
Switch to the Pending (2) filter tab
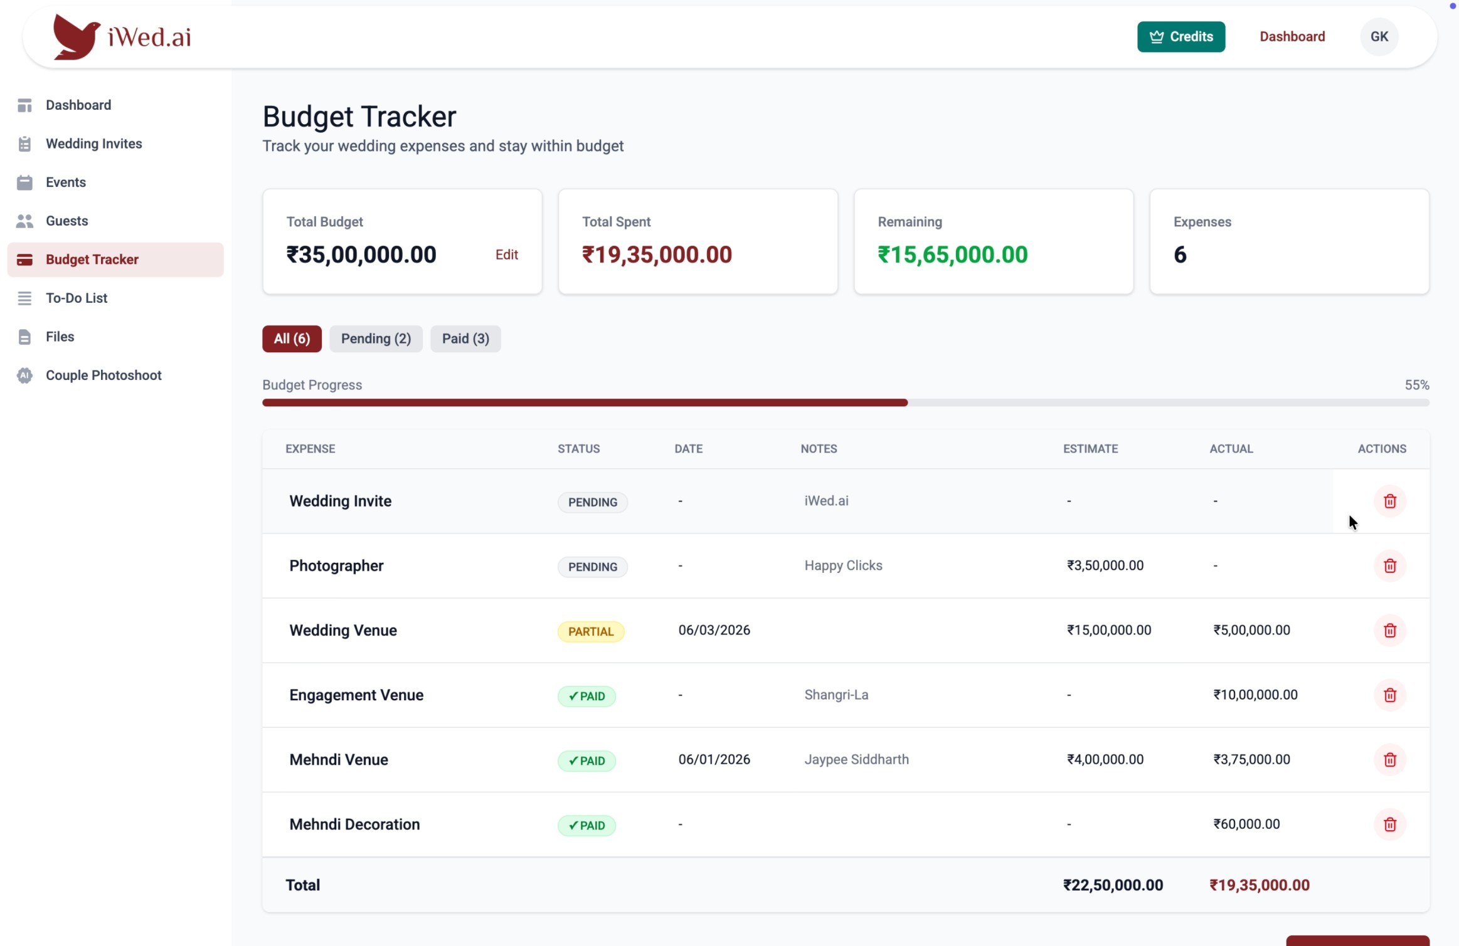tap(375, 339)
